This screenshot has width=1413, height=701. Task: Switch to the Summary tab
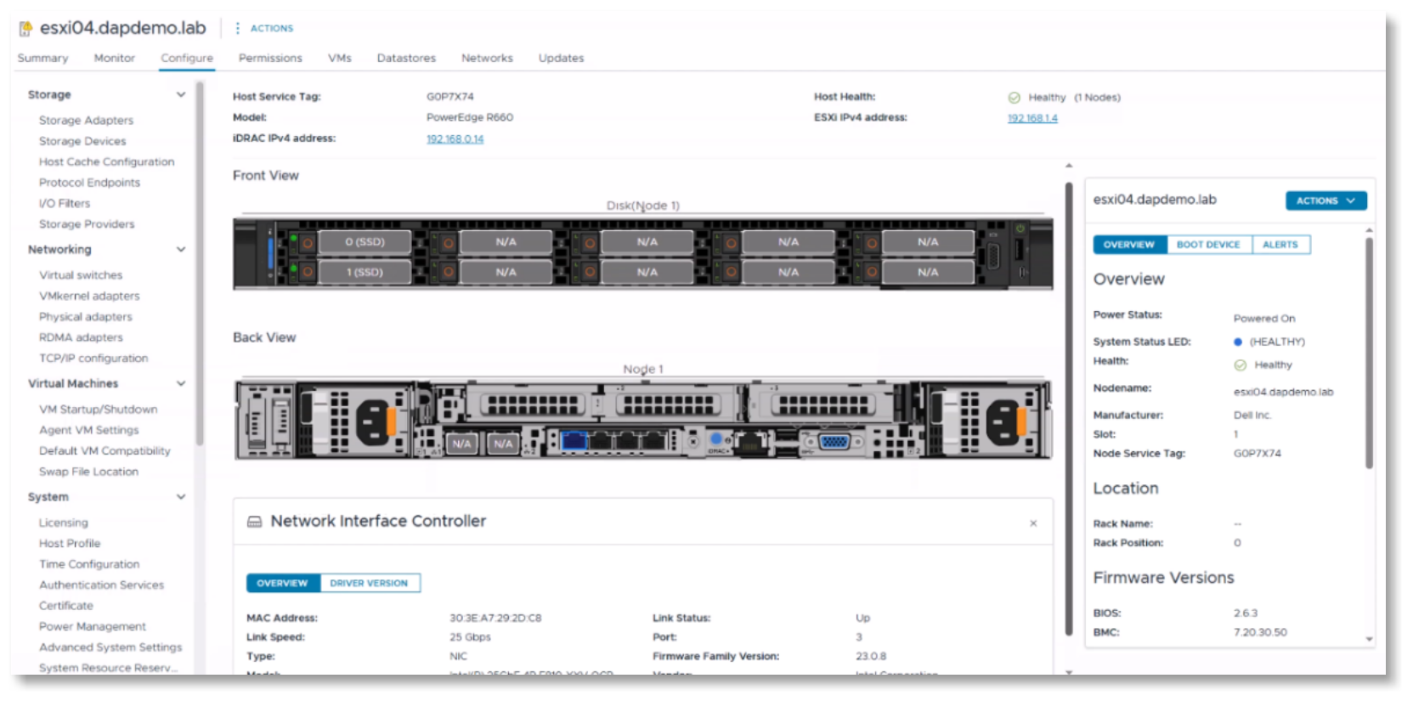(x=42, y=58)
